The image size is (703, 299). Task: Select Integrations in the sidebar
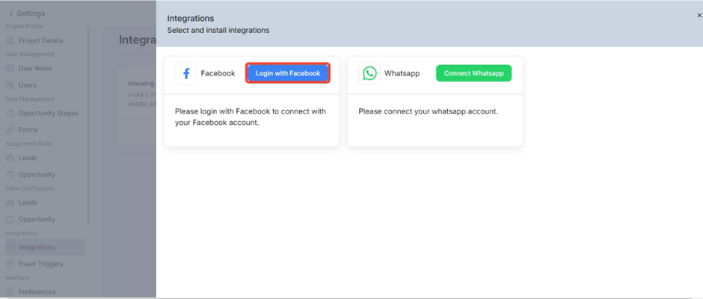pyautogui.click(x=45, y=247)
